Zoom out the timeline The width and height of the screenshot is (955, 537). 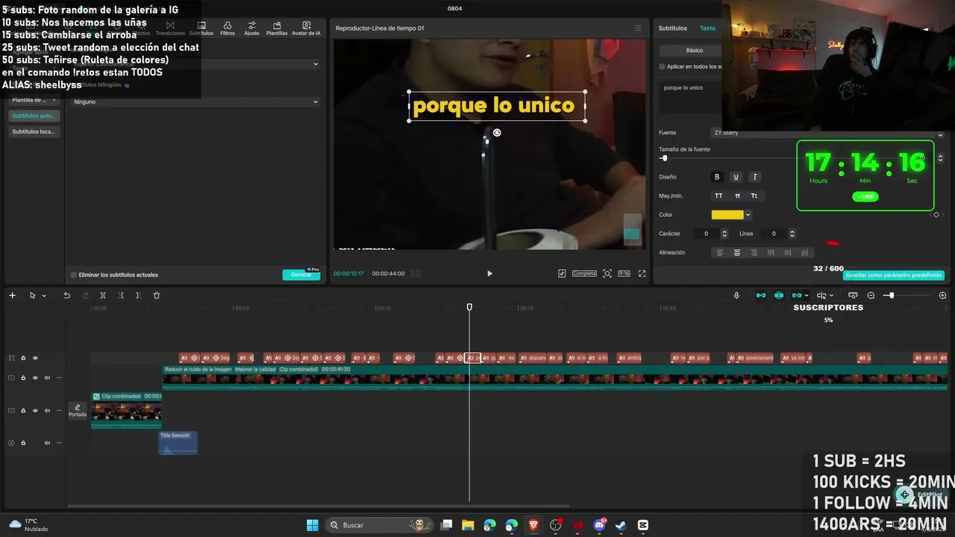[871, 295]
